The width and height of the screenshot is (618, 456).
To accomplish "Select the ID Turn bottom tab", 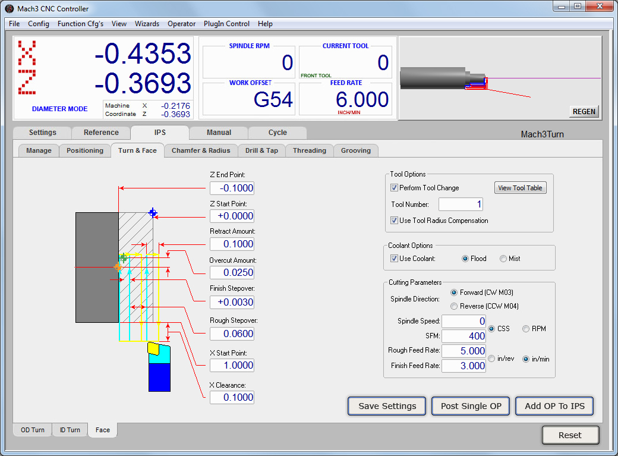I will tap(70, 430).
